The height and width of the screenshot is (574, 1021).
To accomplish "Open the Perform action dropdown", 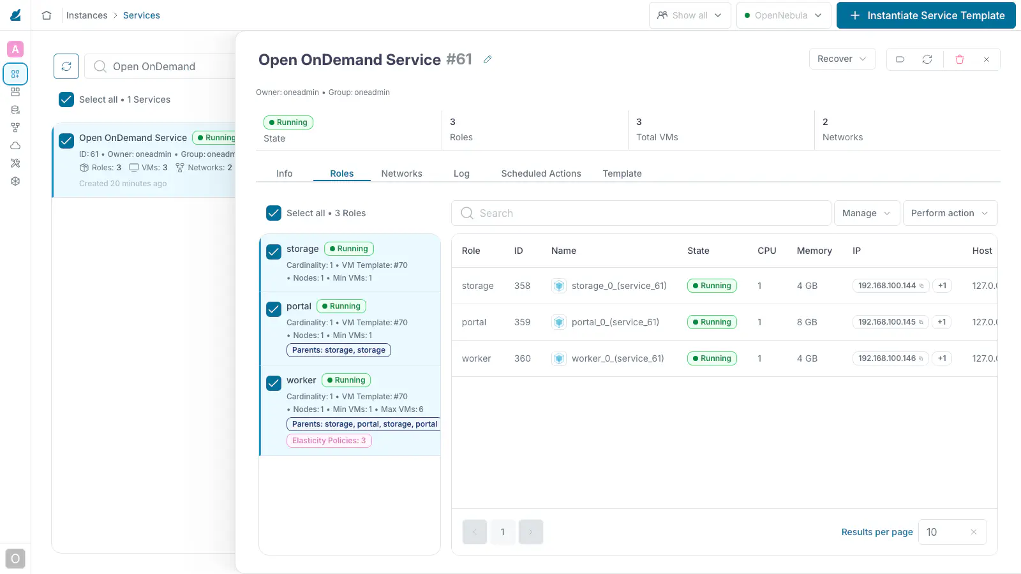I will point(950,213).
